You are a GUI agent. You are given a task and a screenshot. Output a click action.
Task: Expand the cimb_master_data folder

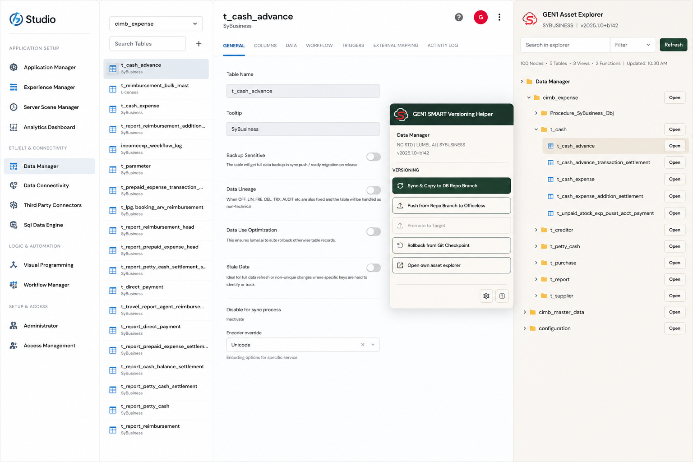[x=525, y=312]
